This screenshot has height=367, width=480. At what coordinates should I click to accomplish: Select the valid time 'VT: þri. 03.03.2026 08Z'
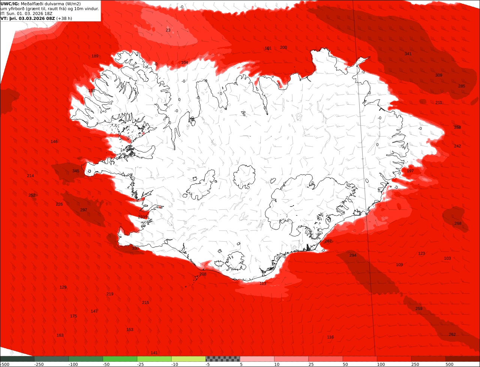[28, 18]
